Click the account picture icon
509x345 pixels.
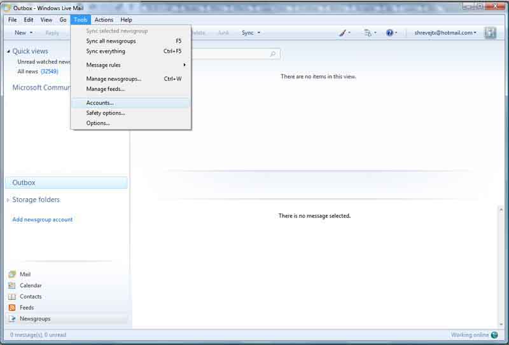point(490,33)
